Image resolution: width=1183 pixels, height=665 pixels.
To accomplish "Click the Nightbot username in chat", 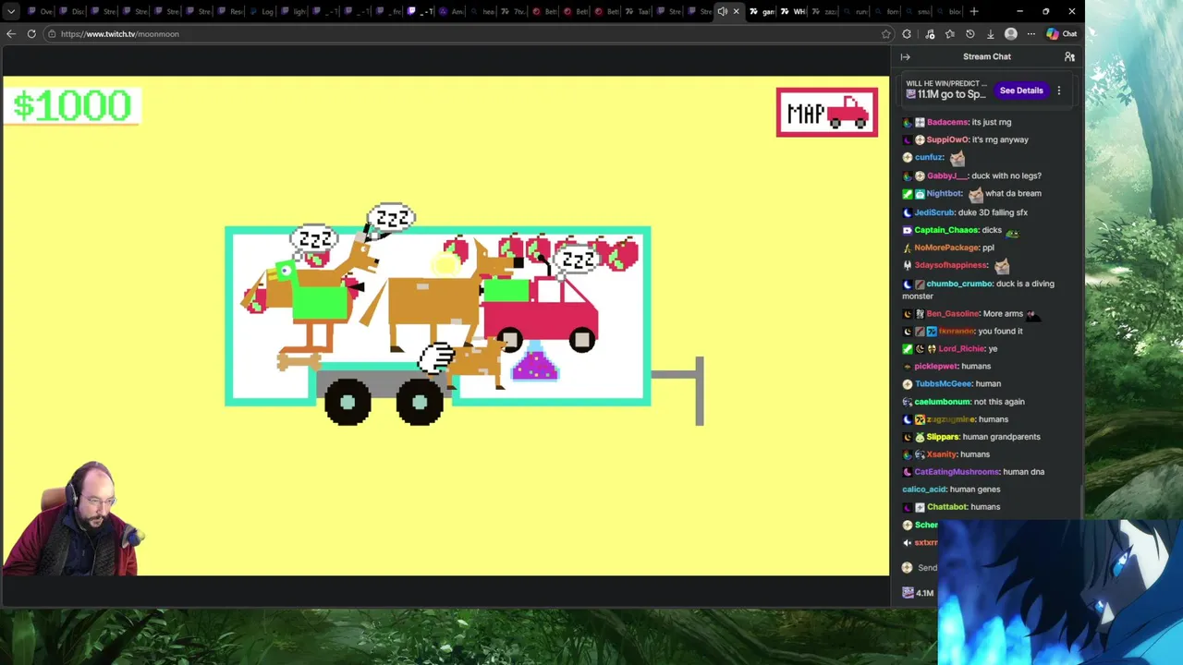I will (x=945, y=194).
